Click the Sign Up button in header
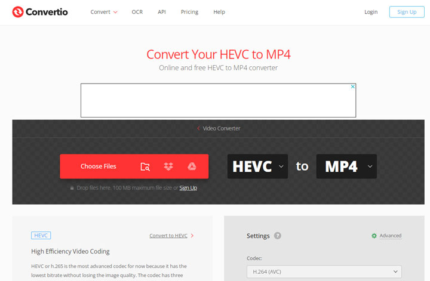The image size is (430, 281). (x=407, y=12)
